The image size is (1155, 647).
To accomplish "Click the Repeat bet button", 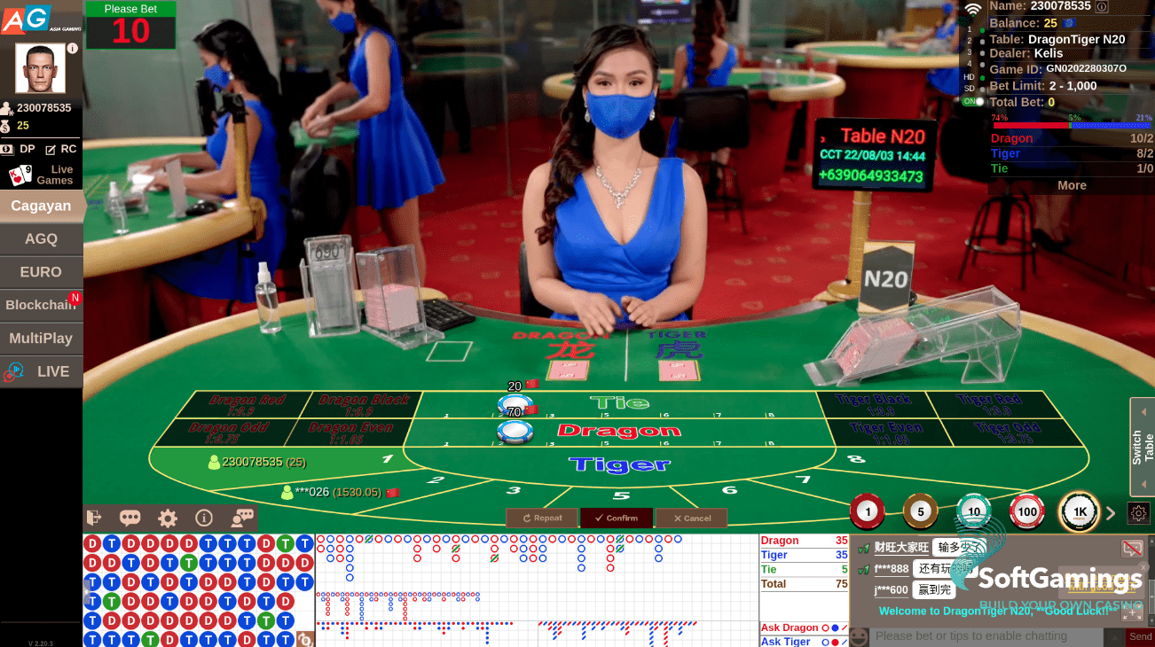I will pos(542,518).
